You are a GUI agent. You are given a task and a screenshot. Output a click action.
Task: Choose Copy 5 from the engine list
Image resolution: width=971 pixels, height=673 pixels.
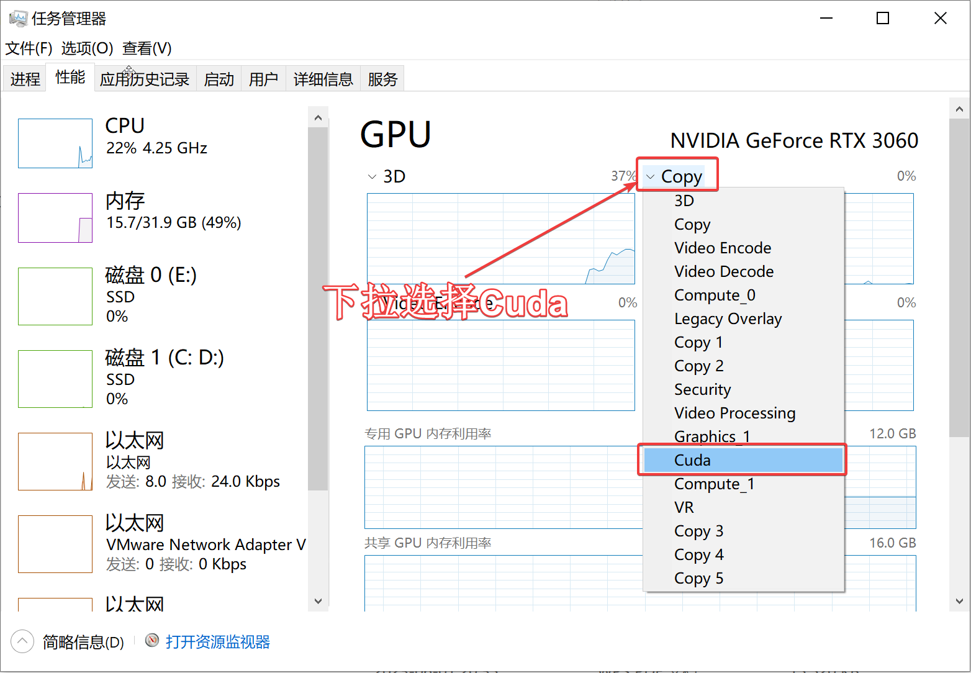tap(744, 578)
